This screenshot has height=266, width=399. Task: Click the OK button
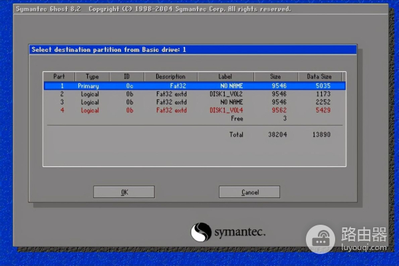pyautogui.click(x=124, y=192)
